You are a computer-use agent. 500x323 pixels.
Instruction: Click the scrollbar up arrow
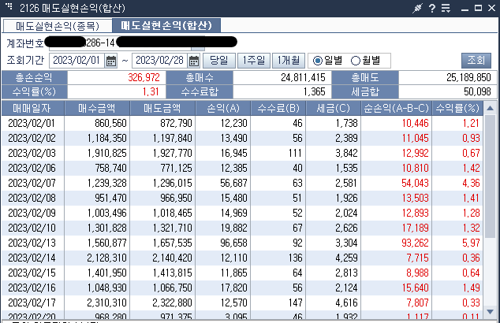coord(490,108)
